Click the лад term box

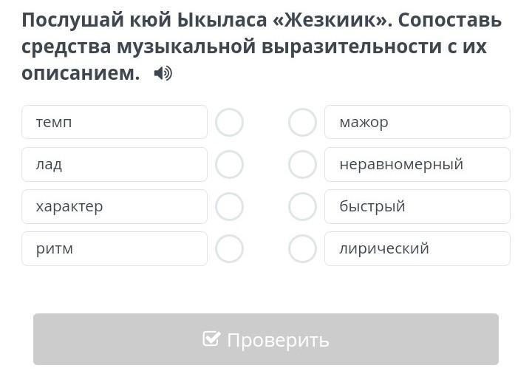pos(115,164)
